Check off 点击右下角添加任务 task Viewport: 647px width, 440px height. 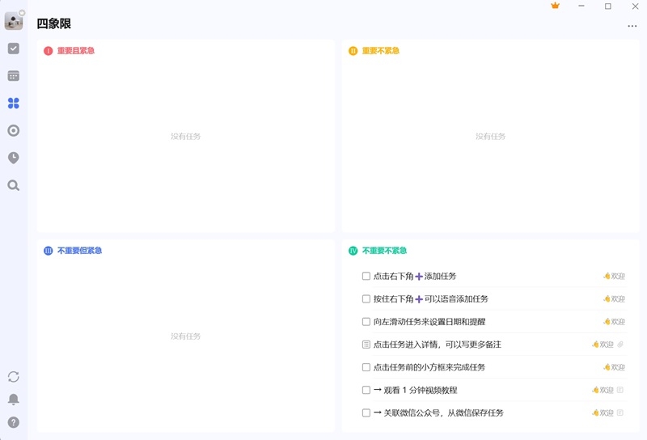366,276
